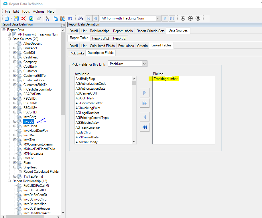Screen dimensions: 262x218
Task: Open the PackNum link dropdown
Action: 144,64
